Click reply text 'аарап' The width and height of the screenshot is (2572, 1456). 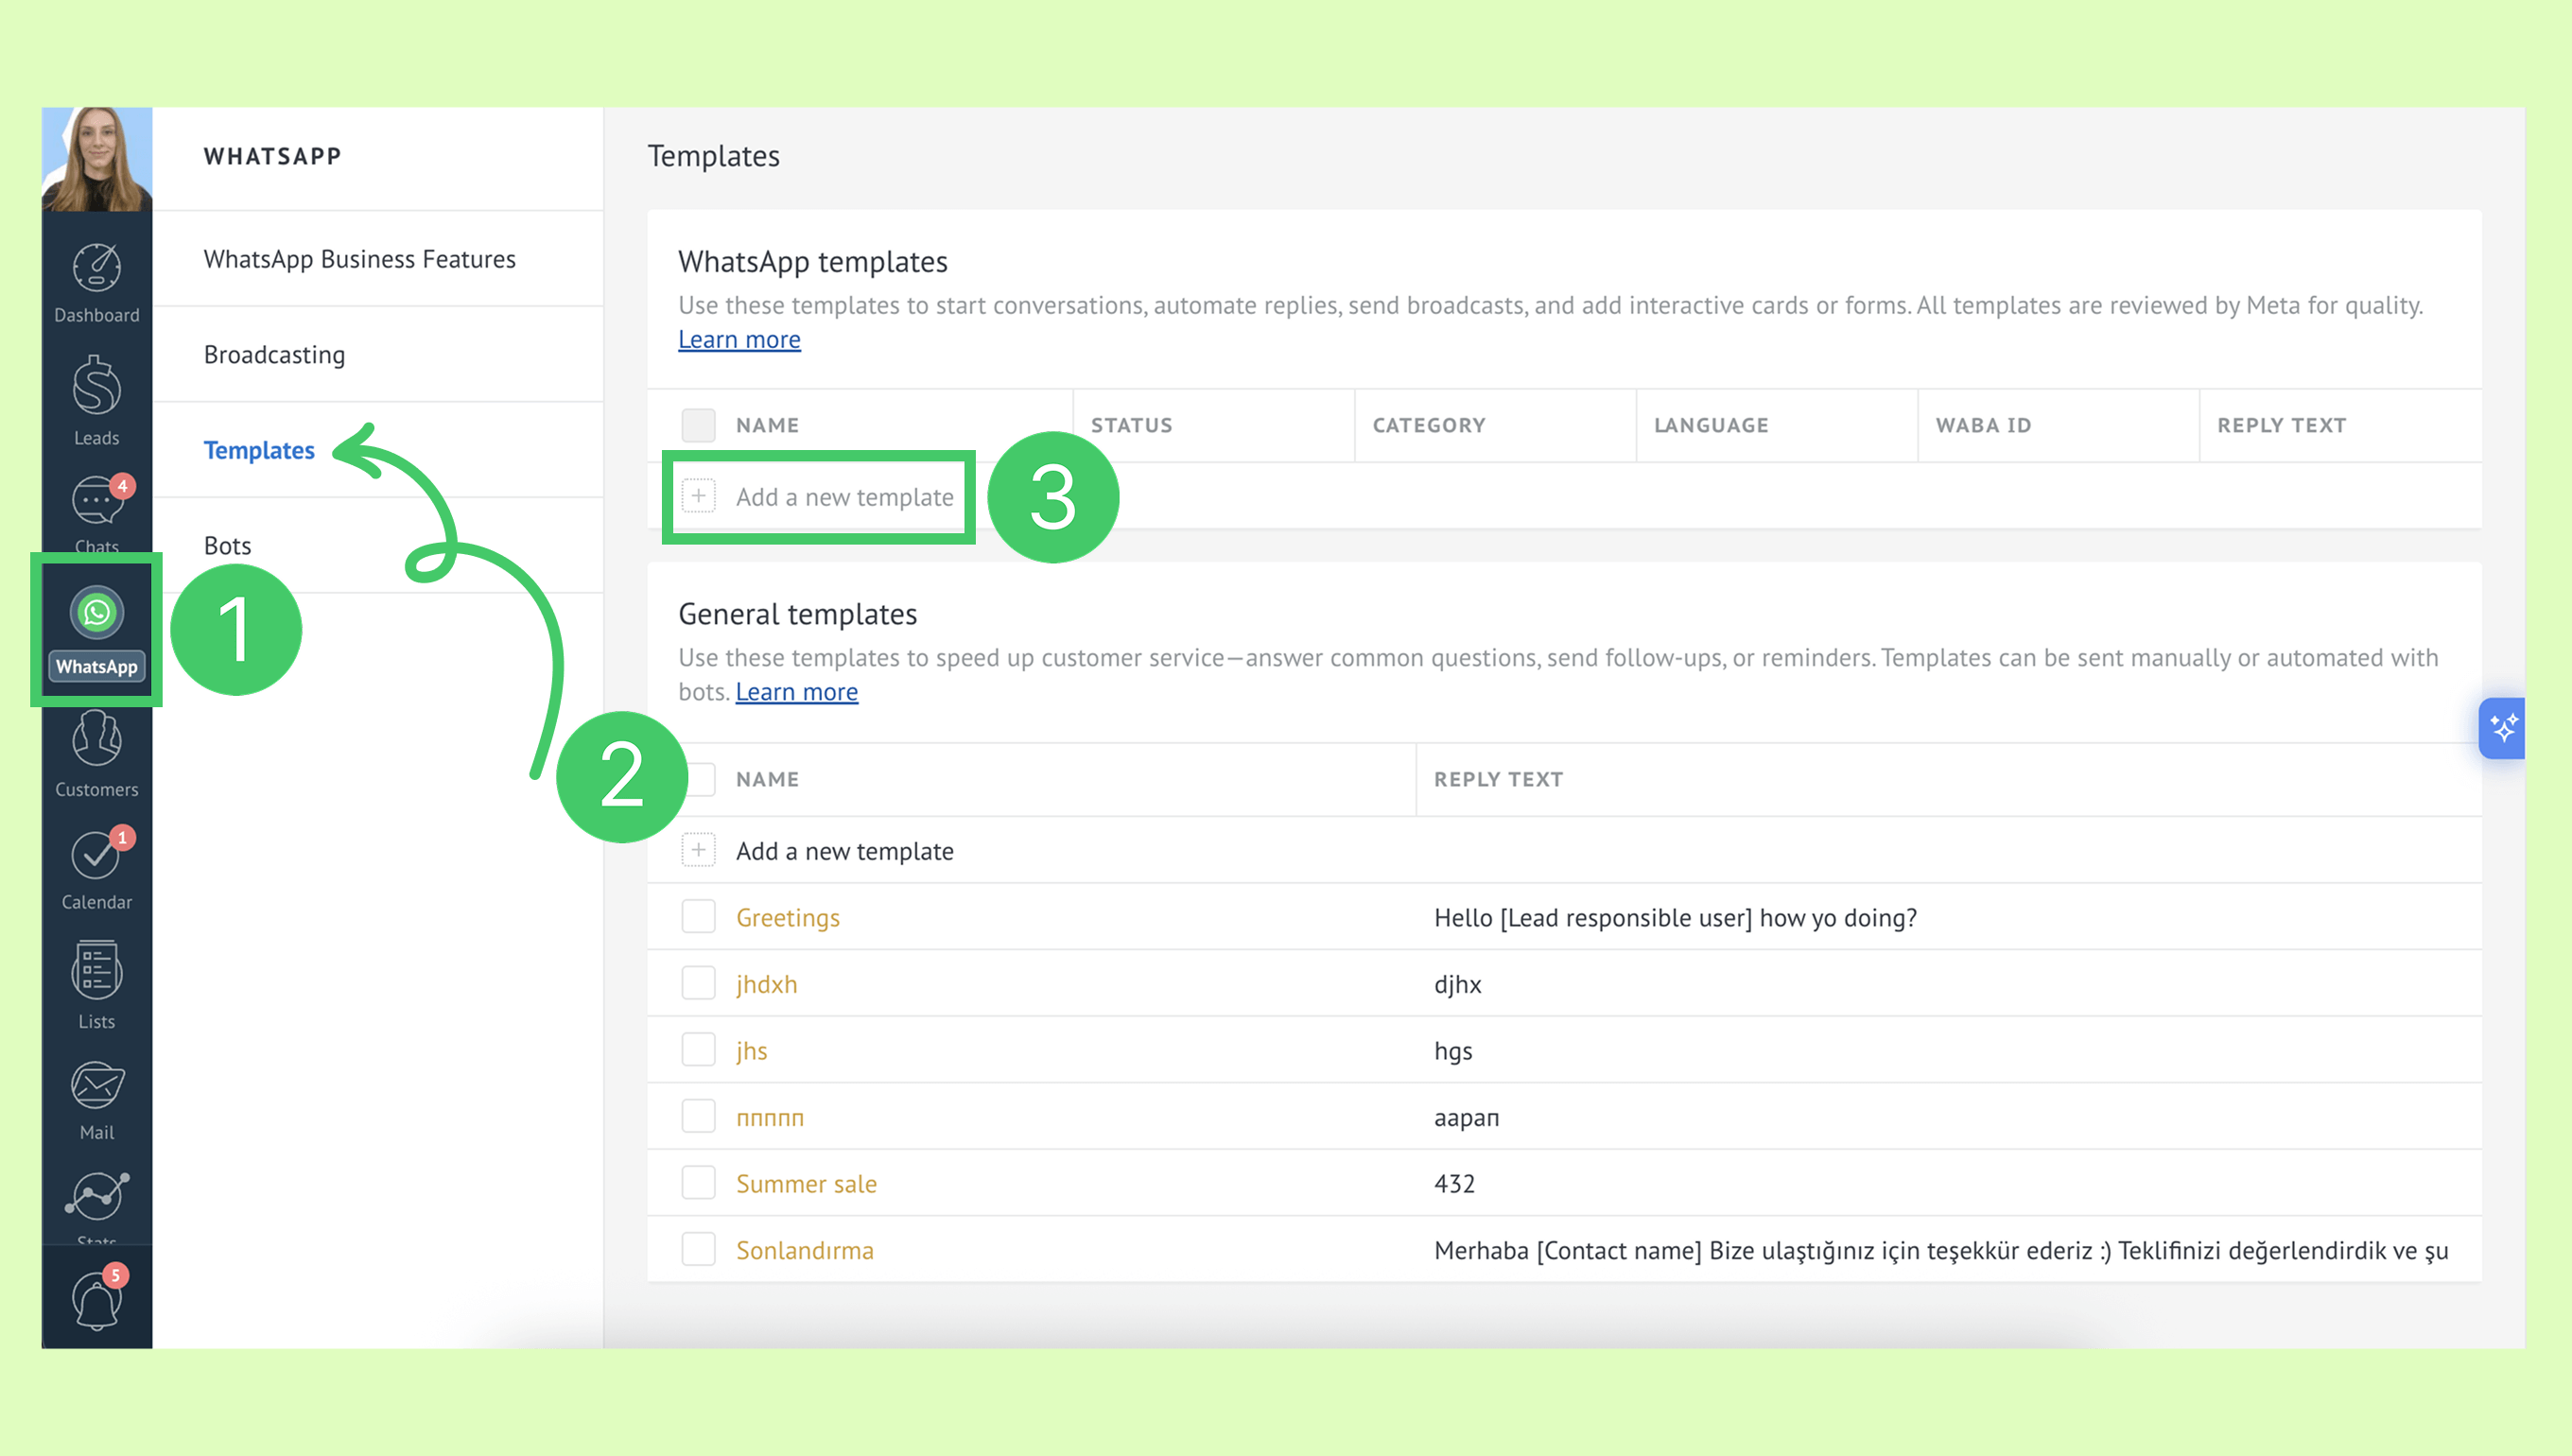1466,1118
